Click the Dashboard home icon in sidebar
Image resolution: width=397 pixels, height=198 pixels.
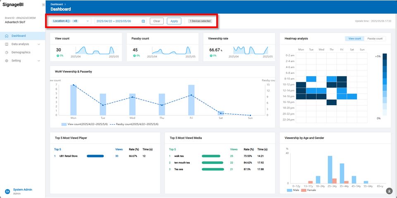pos(7,36)
